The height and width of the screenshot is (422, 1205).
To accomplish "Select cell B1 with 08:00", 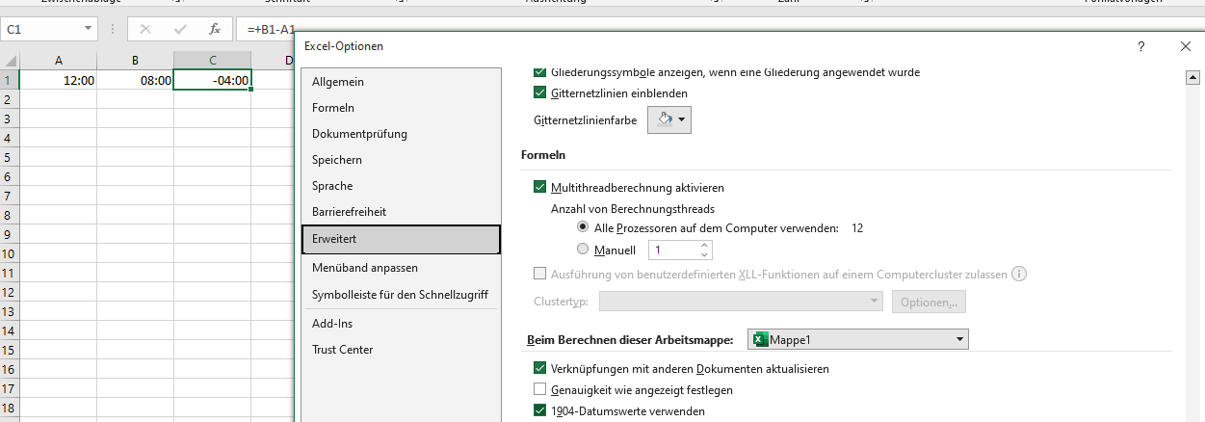I will point(136,81).
